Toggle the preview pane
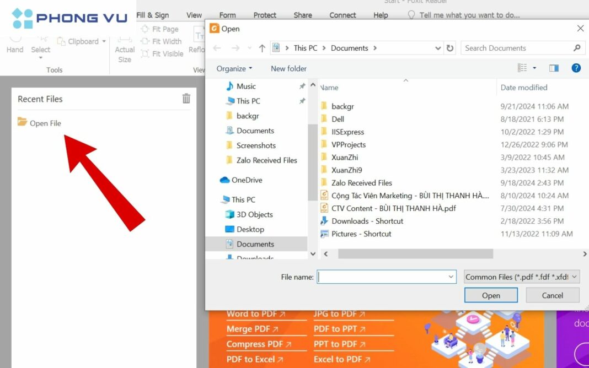Viewport: 589px width, 368px height. pyautogui.click(x=554, y=68)
